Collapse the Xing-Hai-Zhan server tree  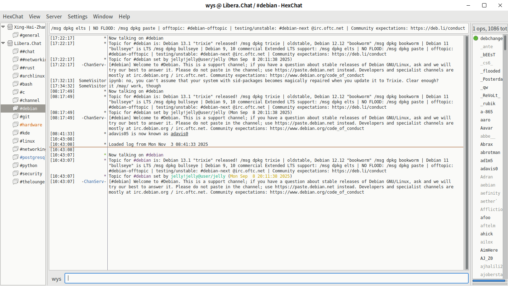click(x=3, y=27)
